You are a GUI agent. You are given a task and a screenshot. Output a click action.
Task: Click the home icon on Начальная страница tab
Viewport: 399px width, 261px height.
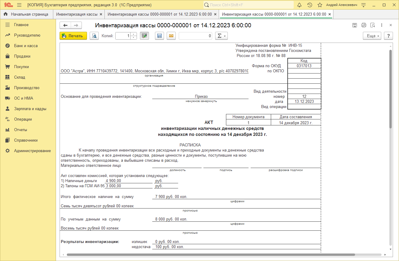[5, 14]
